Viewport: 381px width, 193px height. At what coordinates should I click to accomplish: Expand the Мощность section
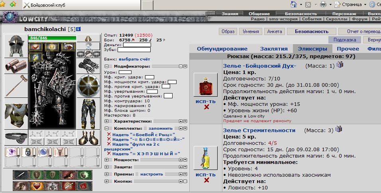pyautogui.click(x=106, y=160)
